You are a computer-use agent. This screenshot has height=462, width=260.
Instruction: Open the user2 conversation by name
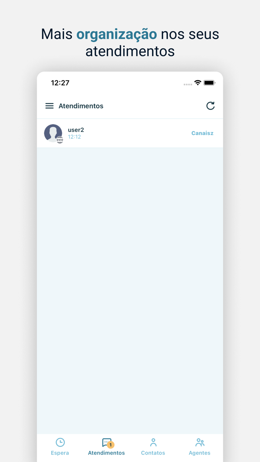coord(76,130)
